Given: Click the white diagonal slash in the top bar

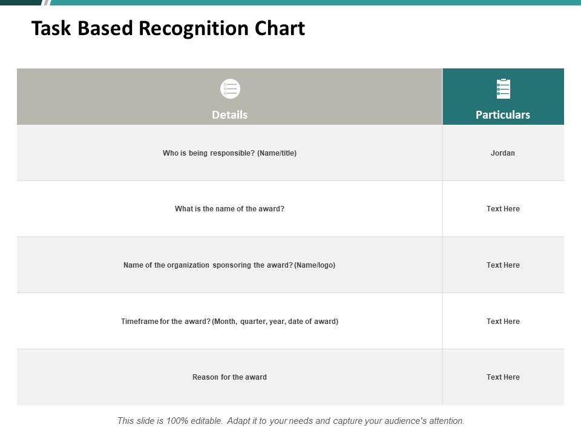Looking at the screenshot, I should click(46, 2).
